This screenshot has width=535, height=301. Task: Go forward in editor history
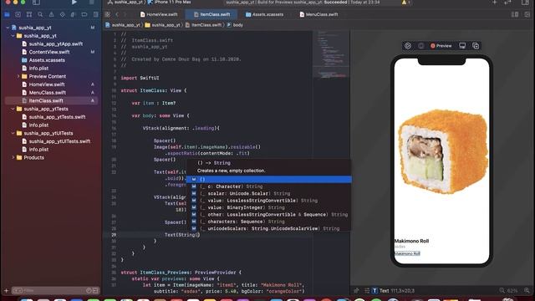pyautogui.click(x=125, y=14)
